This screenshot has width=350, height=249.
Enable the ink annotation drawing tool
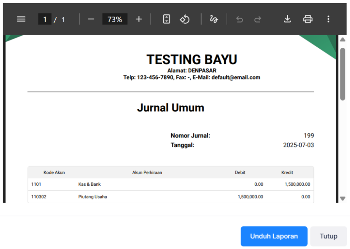coord(214,19)
